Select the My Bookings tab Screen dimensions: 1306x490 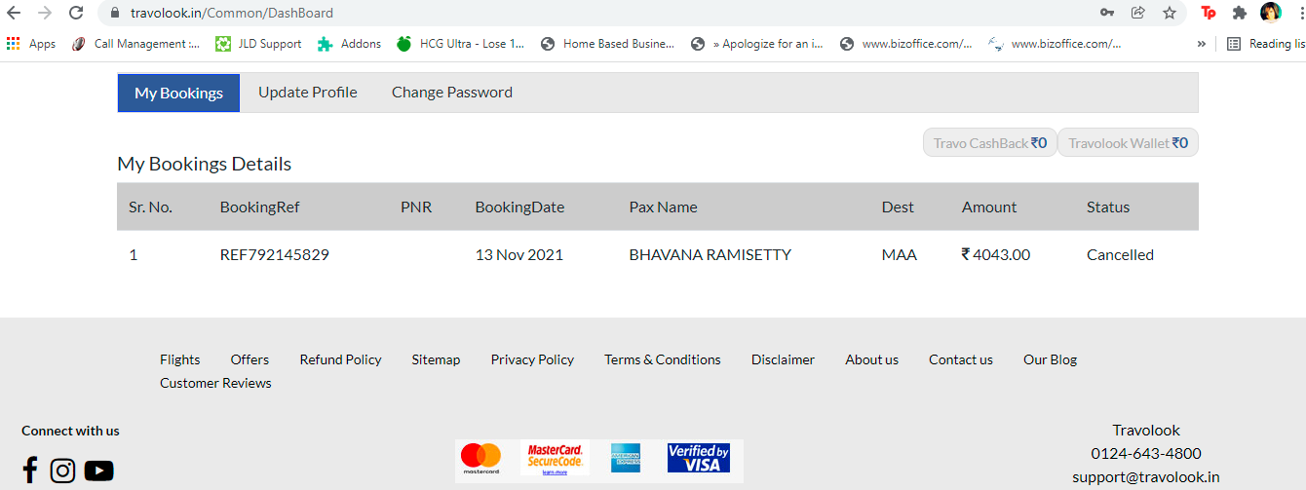point(179,93)
